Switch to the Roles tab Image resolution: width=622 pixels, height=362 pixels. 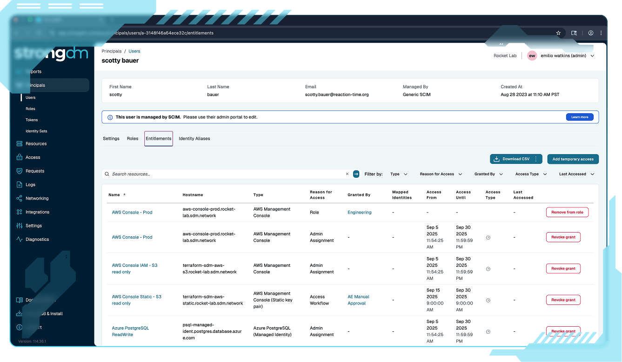133,138
